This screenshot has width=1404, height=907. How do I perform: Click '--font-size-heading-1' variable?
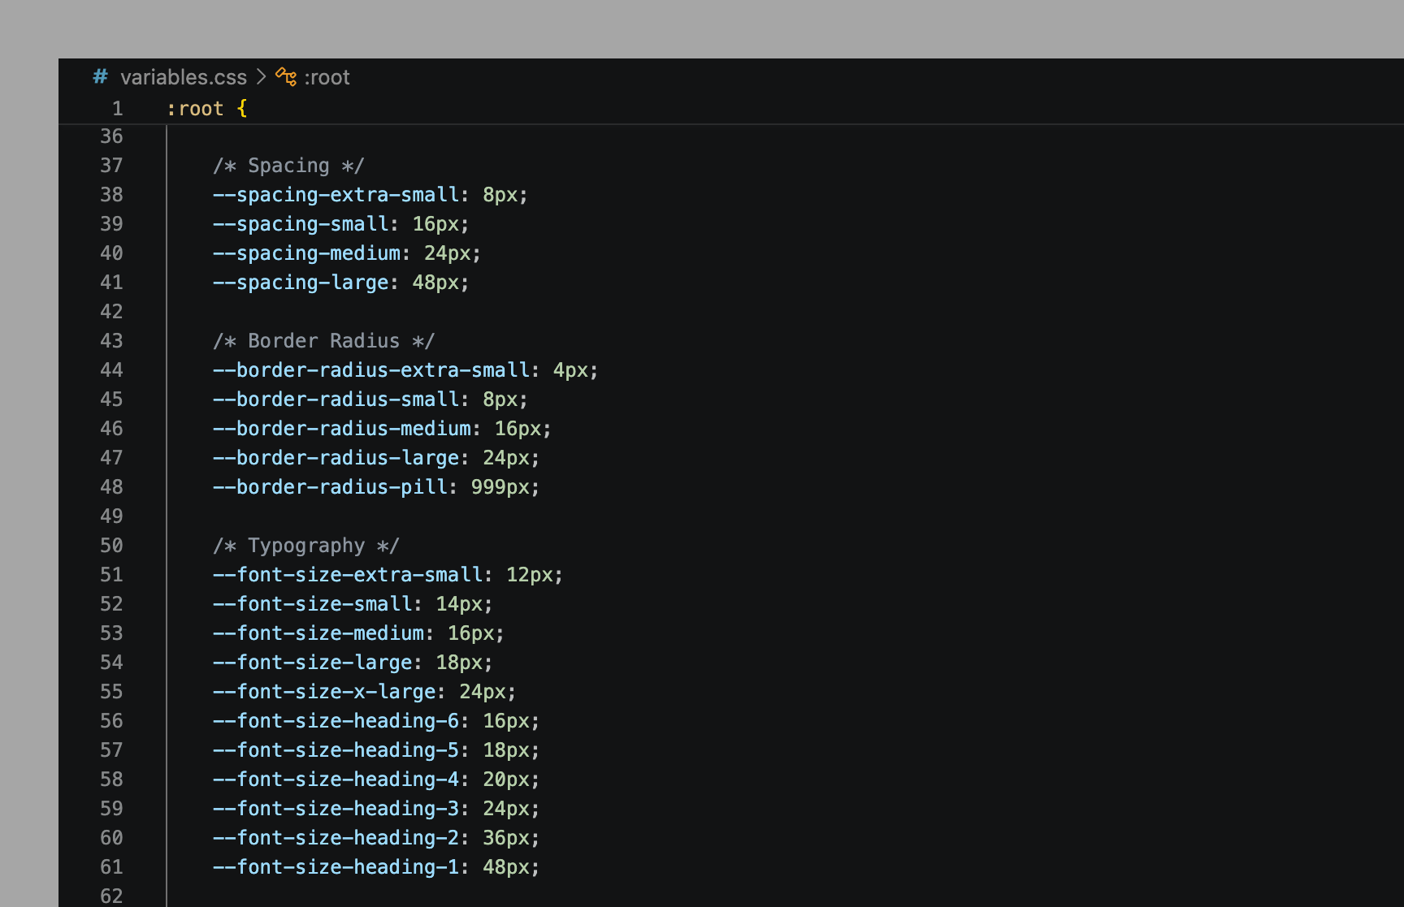(336, 867)
